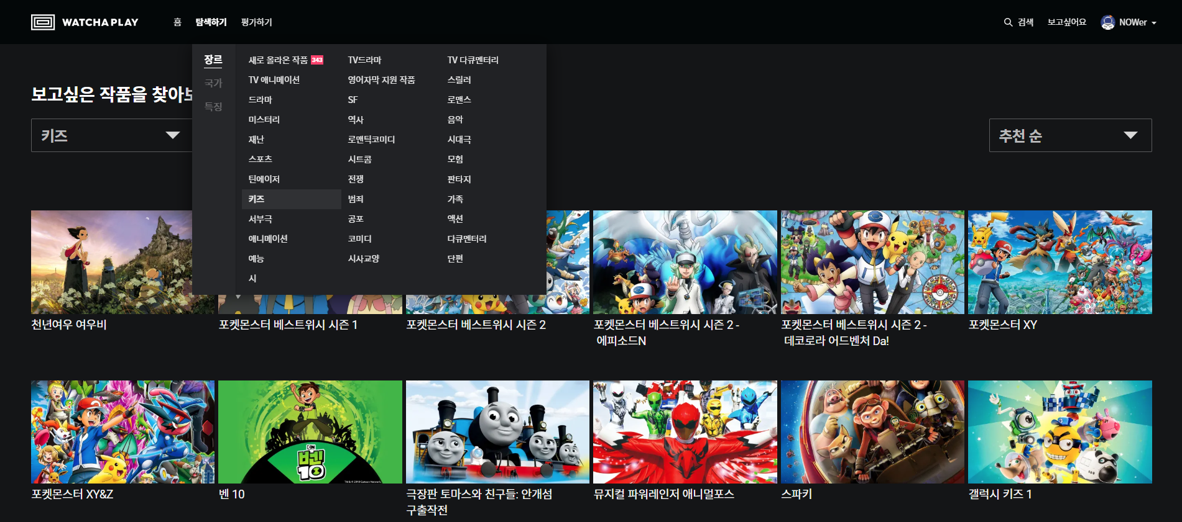The width and height of the screenshot is (1182, 522).
Task: Select 드라마 genre
Action: pos(260,100)
